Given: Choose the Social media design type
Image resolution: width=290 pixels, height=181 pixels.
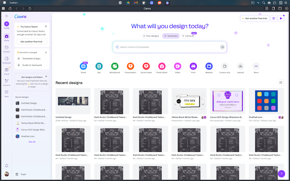Looking at the screenshot, I should (x=146, y=66).
